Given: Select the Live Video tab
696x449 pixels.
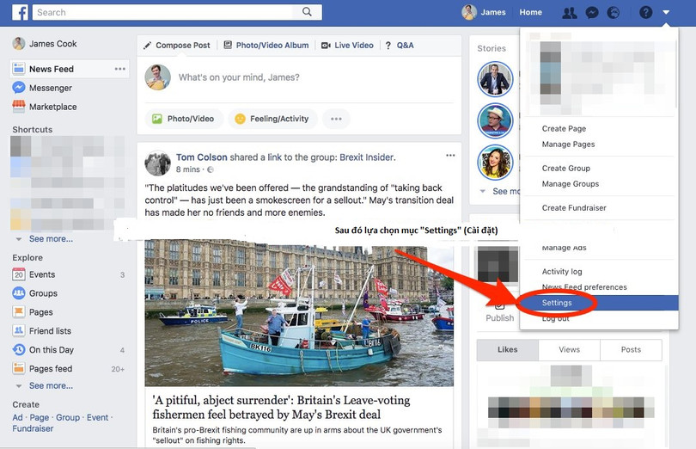Looking at the screenshot, I should click(x=347, y=45).
